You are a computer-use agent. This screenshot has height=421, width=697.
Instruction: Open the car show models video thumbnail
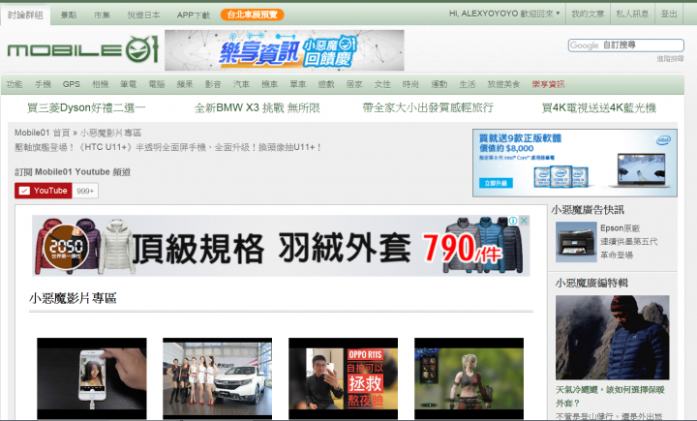click(218, 378)
